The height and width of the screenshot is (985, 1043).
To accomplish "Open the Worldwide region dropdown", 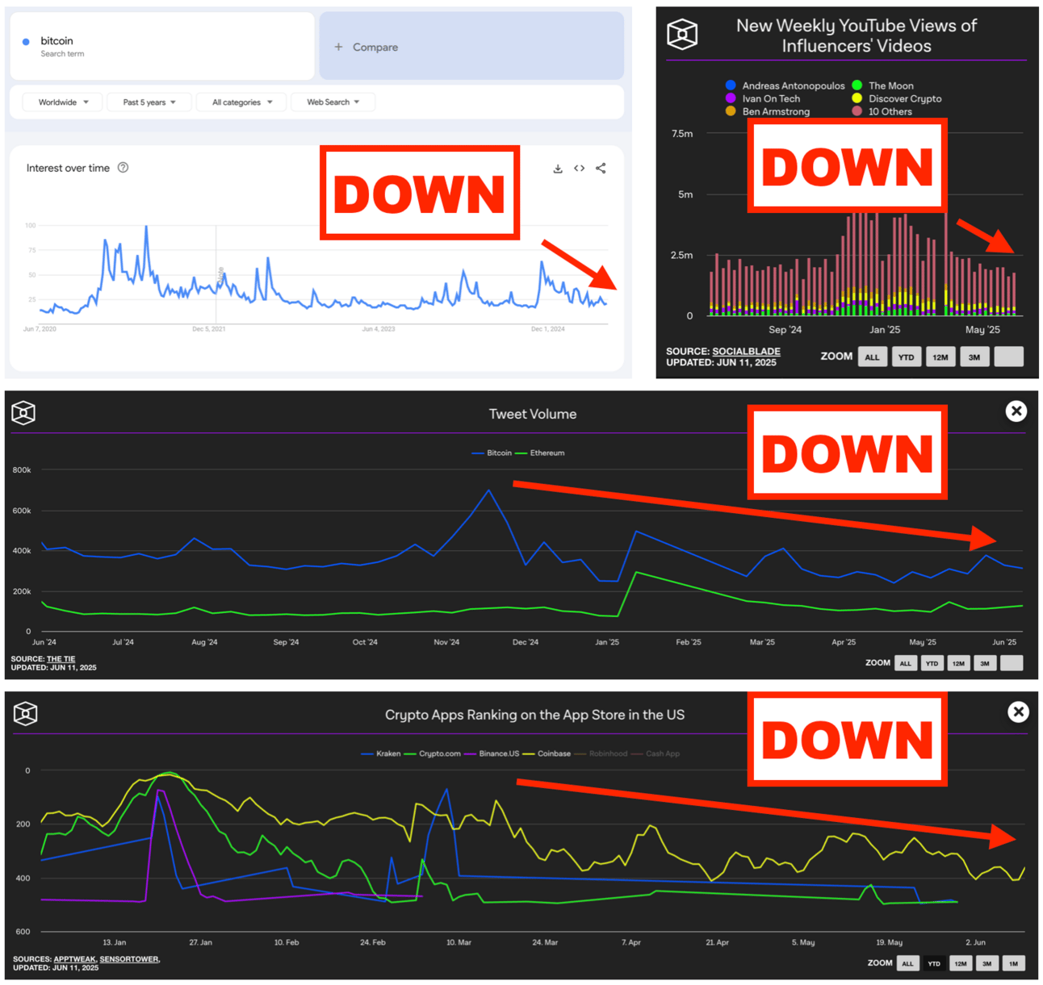I will [63, 102].
